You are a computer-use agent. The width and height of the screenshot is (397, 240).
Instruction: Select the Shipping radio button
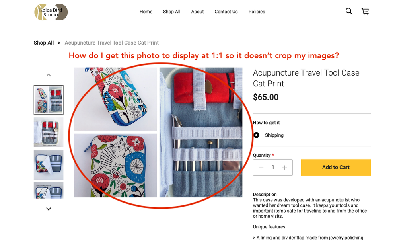pyautogui.click(x=257, y=135)
